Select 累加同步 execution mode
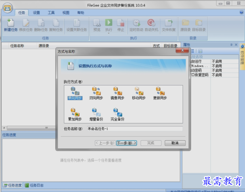 point(75,115)
